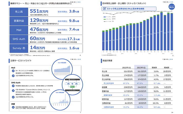The width and height of the screenshot is (183, 114).
Task: Click the highlighted 2023年1Q column header
Action: coord(141,67)
